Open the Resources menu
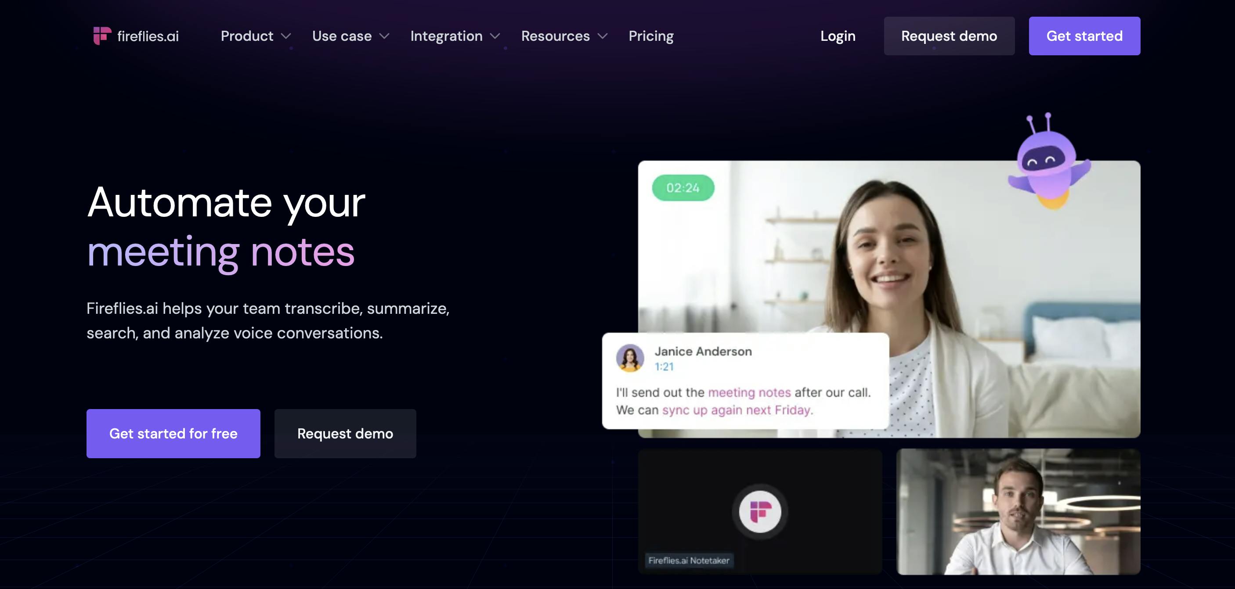 [x=563, y=36]
